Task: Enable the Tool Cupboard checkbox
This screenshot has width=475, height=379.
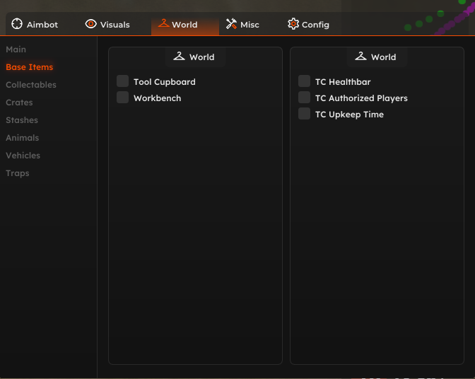Action: [x=123, y=81]
